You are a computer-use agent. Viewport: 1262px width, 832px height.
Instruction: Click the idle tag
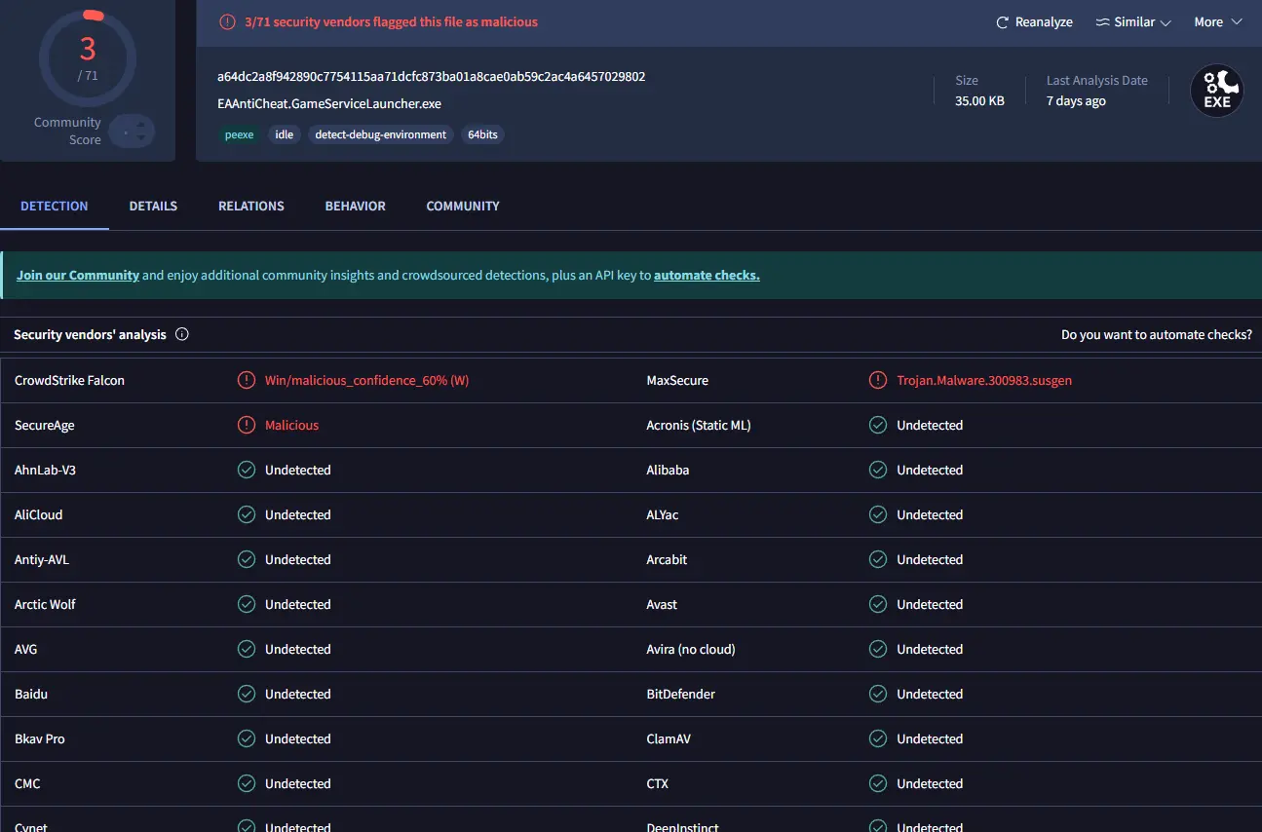[285, 134]
